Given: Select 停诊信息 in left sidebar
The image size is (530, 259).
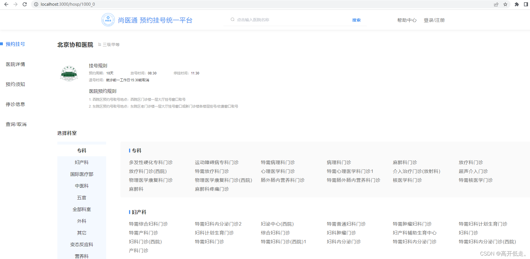Looking at the screenshot, I should (x=15, y=104).
